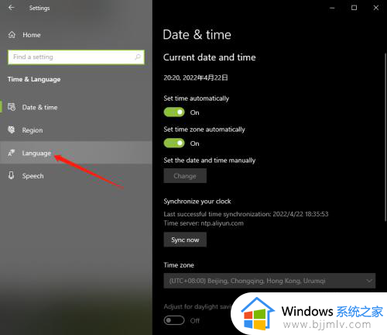The image size is (387, 335).
Task: Click the Change button
Action: click(185, 176)
